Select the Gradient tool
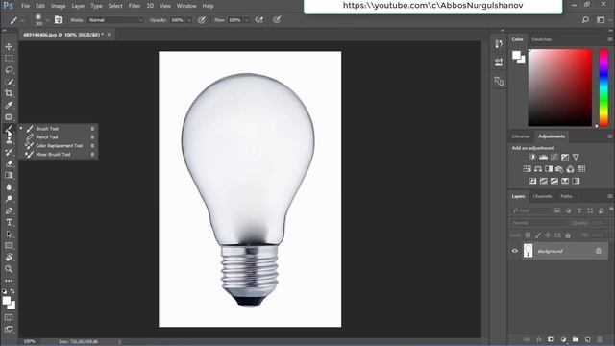Screen dimensions: 615x346 9,175
